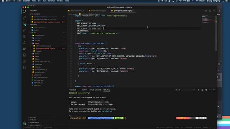Expand the constants folder
This screenshot has height=129, width=230.
click(38, 38)
